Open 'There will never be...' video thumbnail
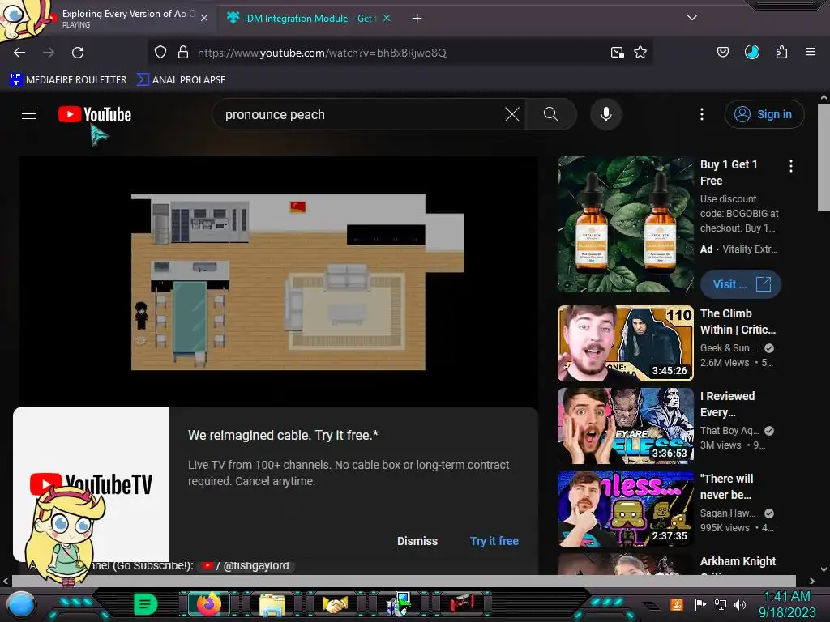 pyautogui.click(x=625, y=509)
